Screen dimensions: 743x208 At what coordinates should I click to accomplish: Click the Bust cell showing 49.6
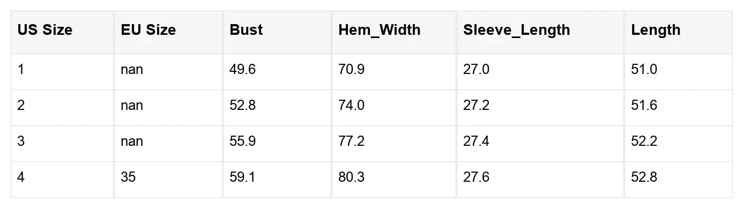point(277,72)
